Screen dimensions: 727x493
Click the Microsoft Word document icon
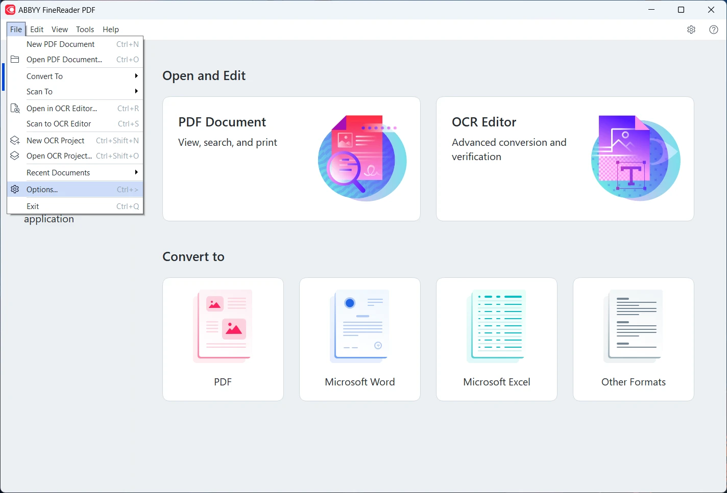(x=360, y=326)
